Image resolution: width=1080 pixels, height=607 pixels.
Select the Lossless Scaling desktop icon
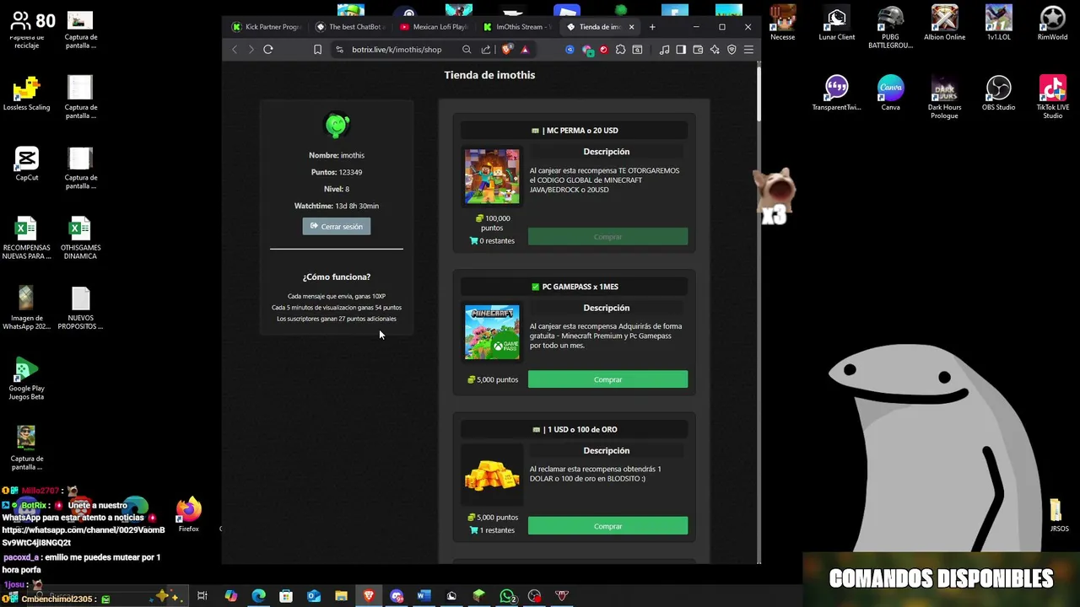pos(26,93)
